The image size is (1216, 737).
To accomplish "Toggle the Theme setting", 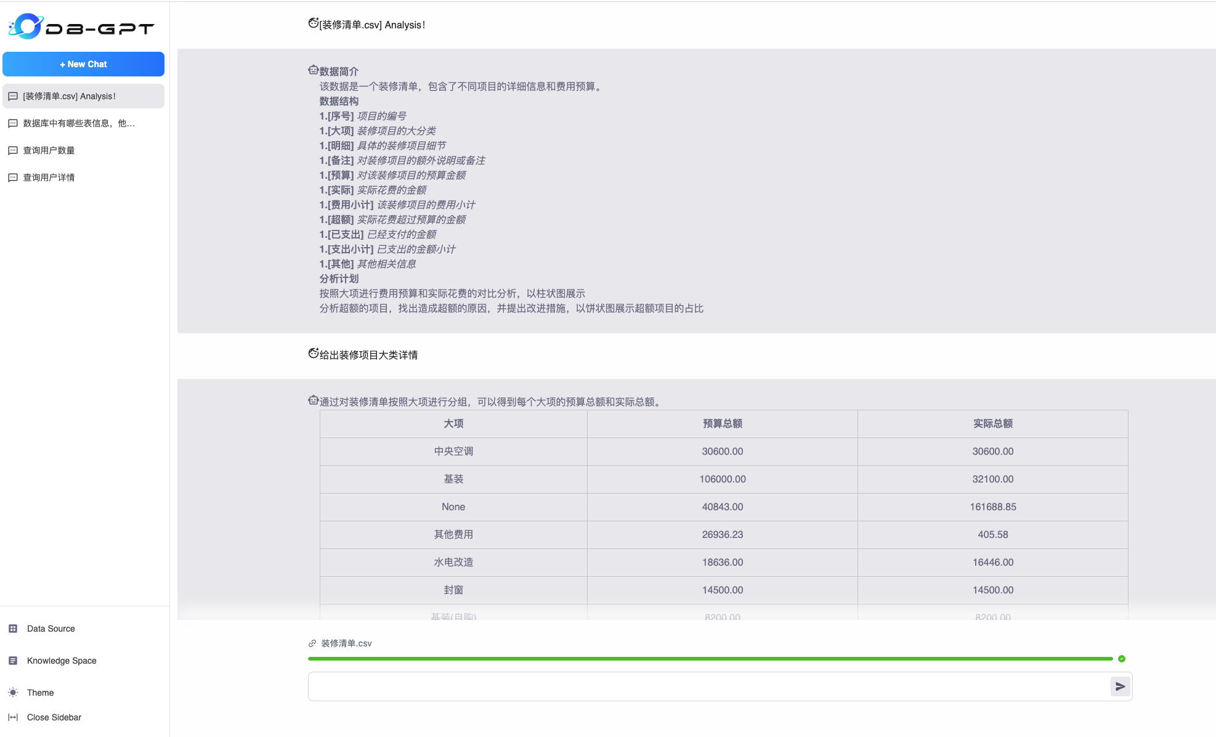I will (40, 693).
